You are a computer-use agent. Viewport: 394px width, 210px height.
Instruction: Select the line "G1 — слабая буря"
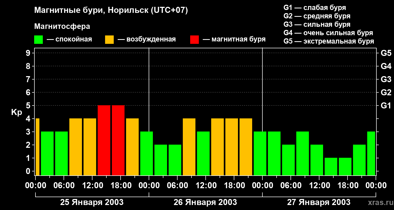(315, 8)
